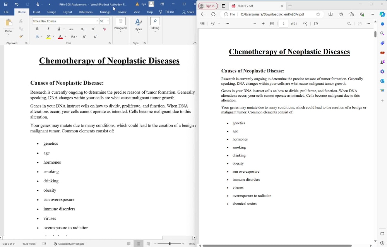Switch PDF page view layout
This screenshot has width=387, height=247.
pyautogui.click(x=316, y=24)
